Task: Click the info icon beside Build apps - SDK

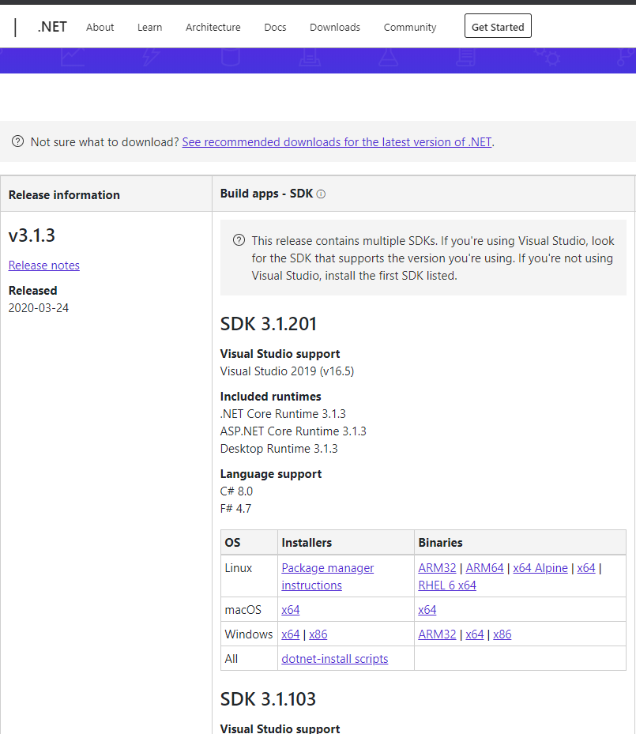Action: tap(321, 194)
